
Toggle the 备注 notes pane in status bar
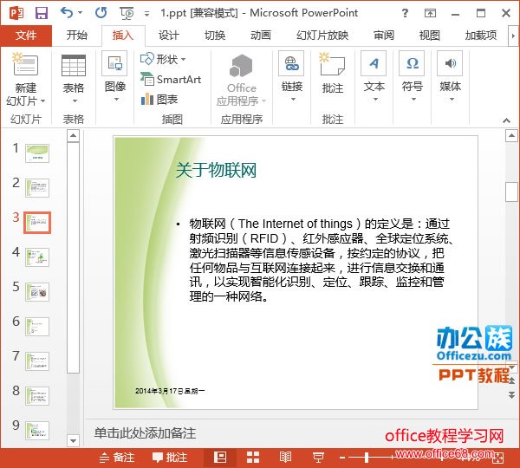117,458
